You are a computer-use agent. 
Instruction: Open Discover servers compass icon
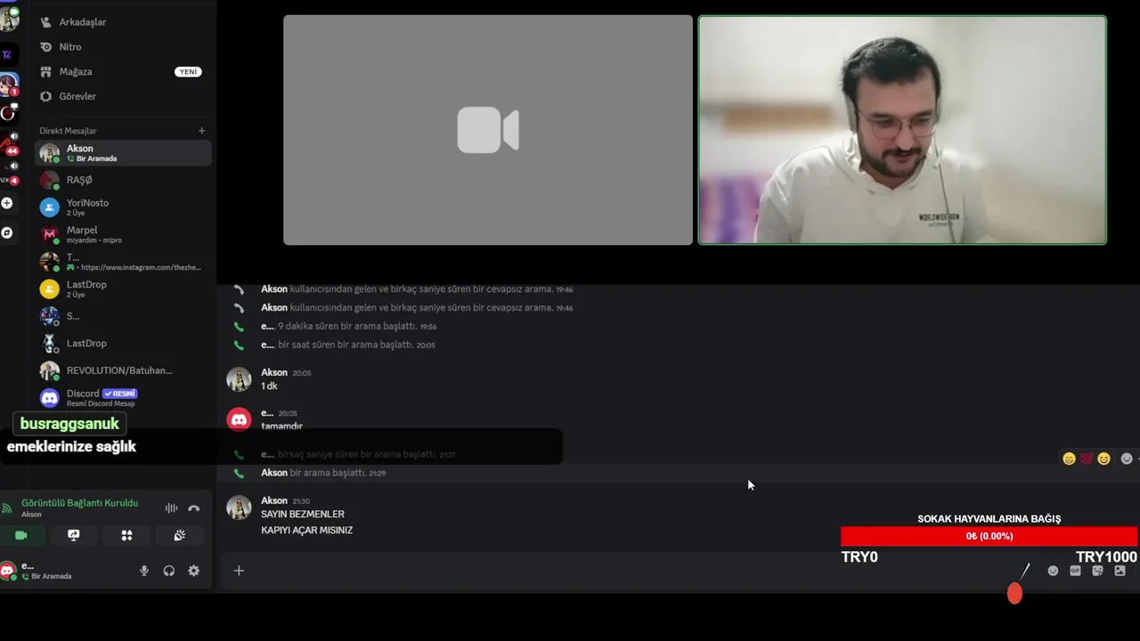(7, 232)
